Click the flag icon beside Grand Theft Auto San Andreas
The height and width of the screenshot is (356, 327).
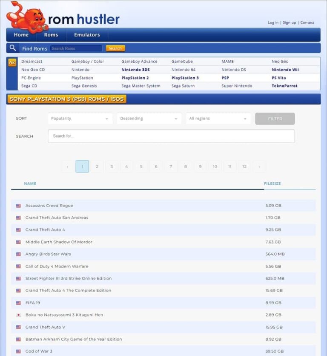pos(18,218)
